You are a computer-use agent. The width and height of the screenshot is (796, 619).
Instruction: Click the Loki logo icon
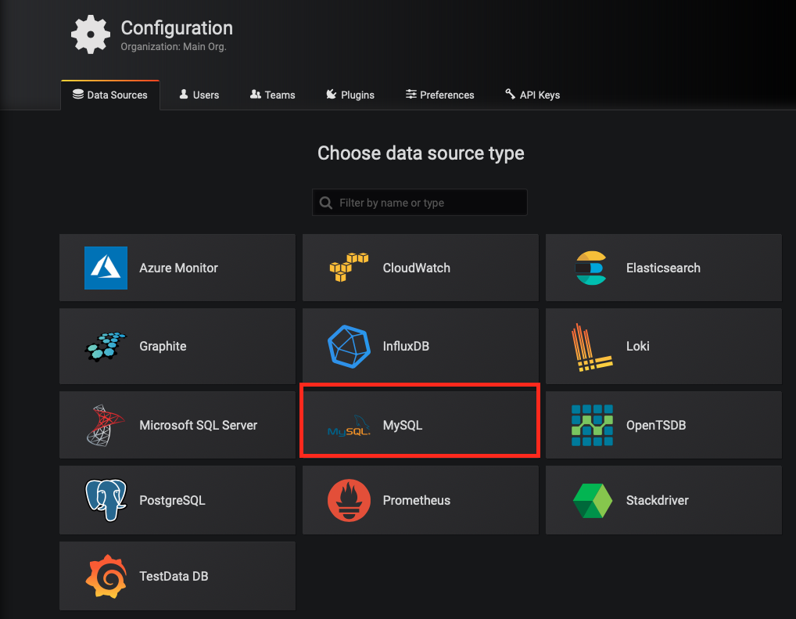tap(591, 346)
